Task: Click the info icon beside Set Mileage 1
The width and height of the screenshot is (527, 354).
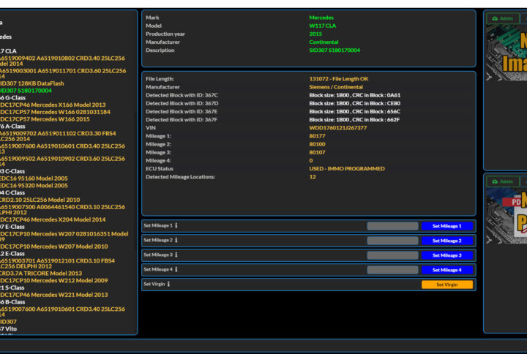Action: pyautogui.click(x=176, y=226)
